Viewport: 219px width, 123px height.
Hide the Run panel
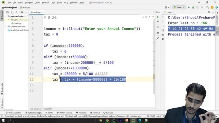click(x=213, y=12)
